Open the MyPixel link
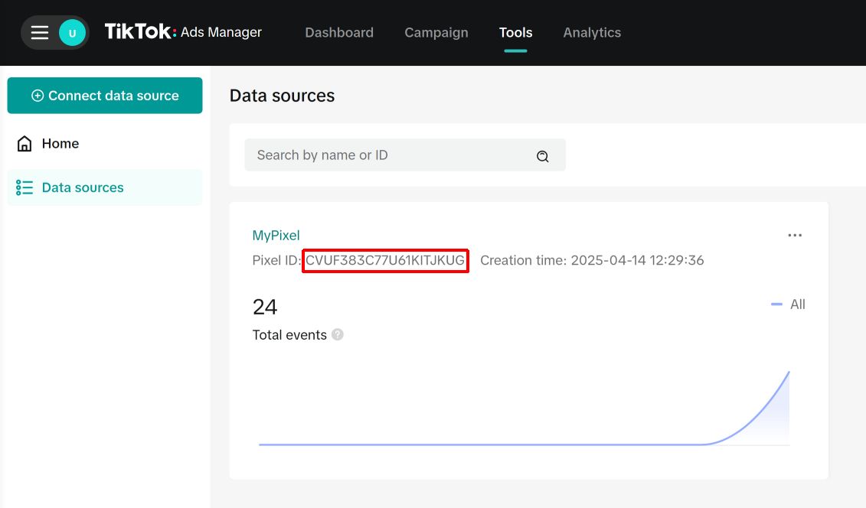 276,236
